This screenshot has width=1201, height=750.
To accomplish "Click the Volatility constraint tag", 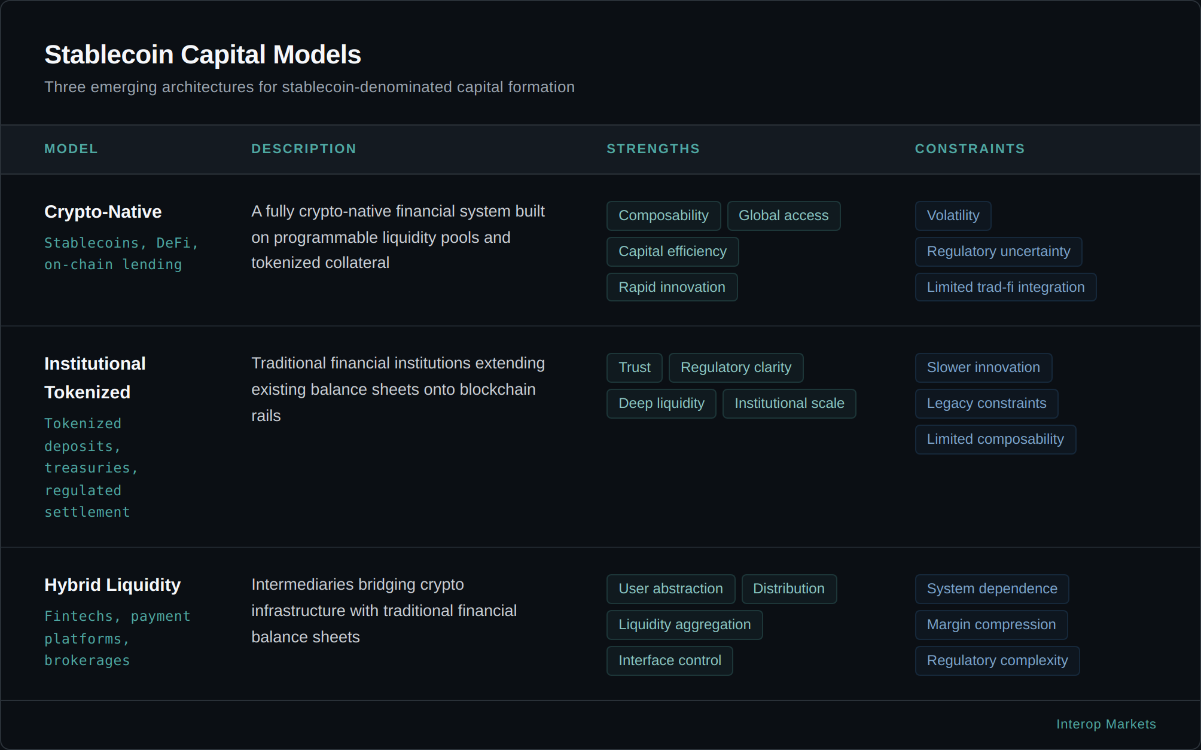I will [x=953, y=216].
